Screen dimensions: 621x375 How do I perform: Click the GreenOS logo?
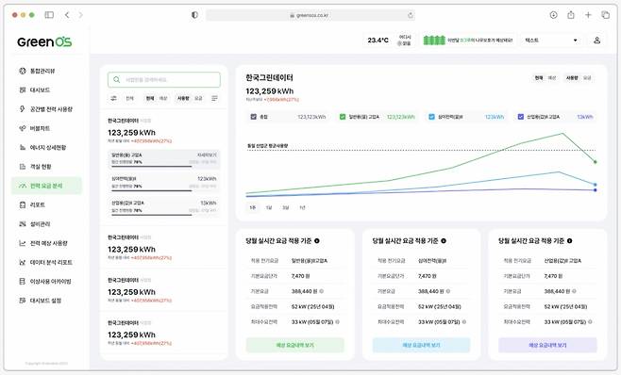(44, 41)
